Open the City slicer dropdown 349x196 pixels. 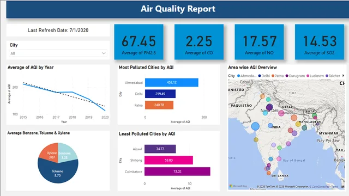click(x=58, y=53)
